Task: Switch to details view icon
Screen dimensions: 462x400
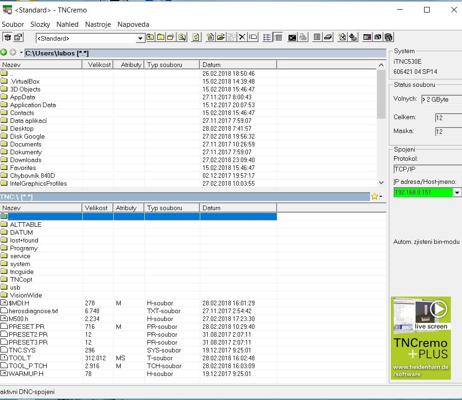Action: click(x=278, y=37)
